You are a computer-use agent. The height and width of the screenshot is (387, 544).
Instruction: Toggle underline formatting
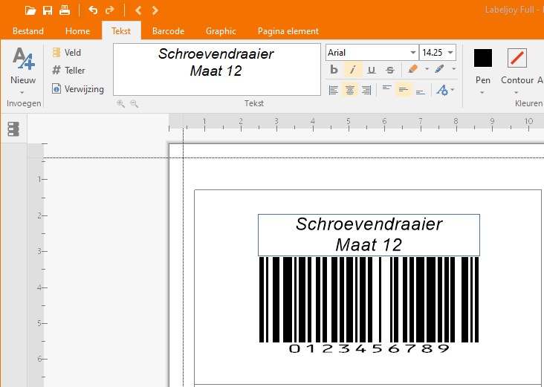tap(372, 70)
